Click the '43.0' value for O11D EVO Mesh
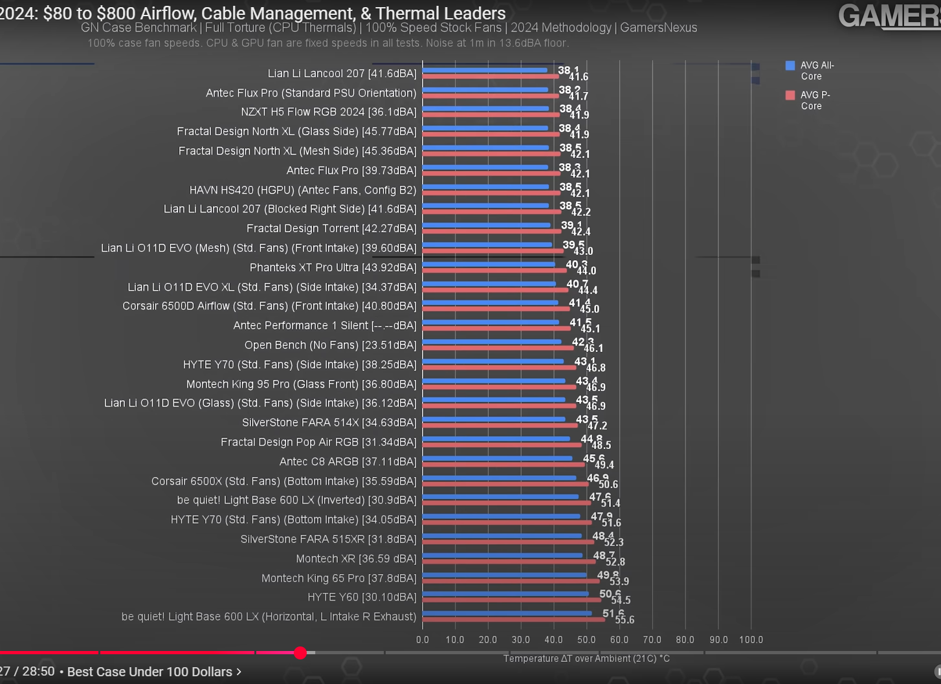The width and height of the screenshot is (941, 684). [x=583, y=251]
